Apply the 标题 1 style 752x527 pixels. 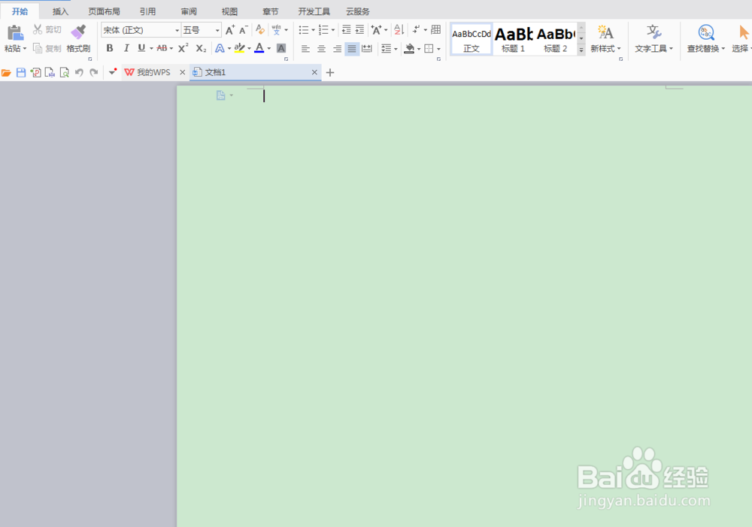513,39
